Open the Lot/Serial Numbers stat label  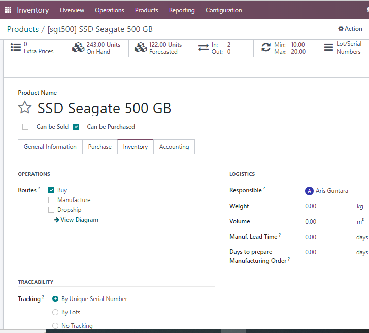pos(349,48)
